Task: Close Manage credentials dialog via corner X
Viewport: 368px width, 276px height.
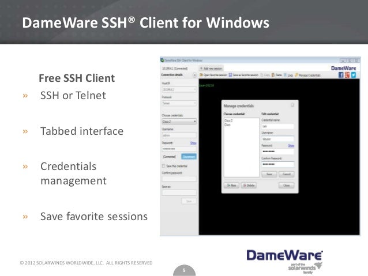Action: (x=292, y=105)
